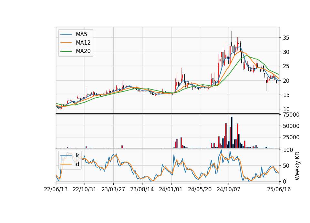Click the 24/05/20 date tick label

click(x=200, y=189)
